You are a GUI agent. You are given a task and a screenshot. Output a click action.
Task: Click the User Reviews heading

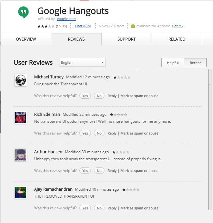click(33, 62)
